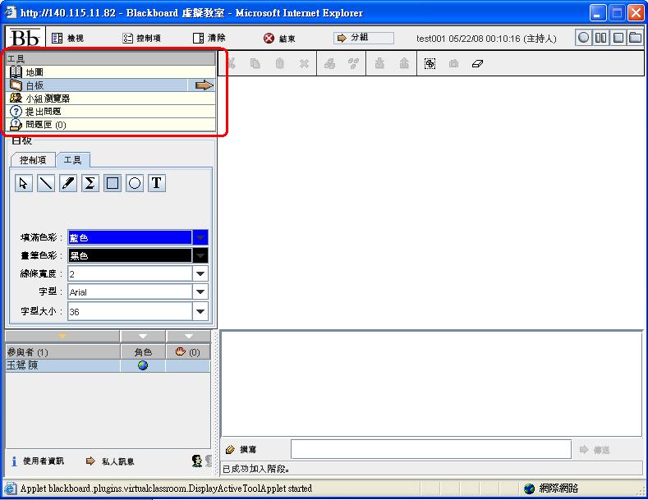Expand the 線條寬度 line width dropdown
The image size is (648, 500).
coord(200,273)
